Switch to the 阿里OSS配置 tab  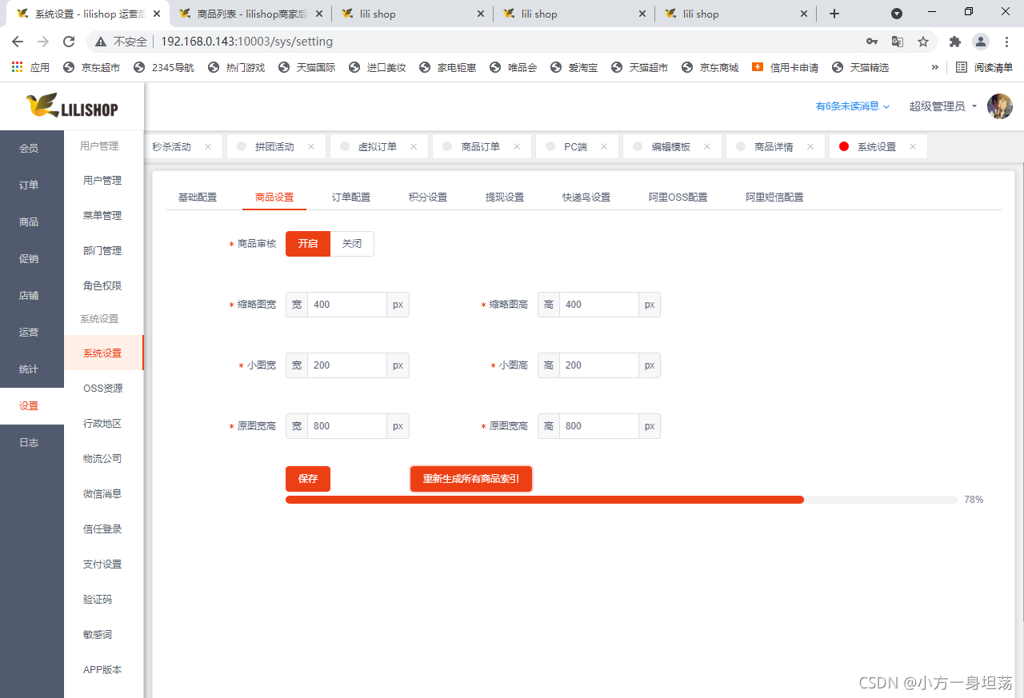click(678, 197)
